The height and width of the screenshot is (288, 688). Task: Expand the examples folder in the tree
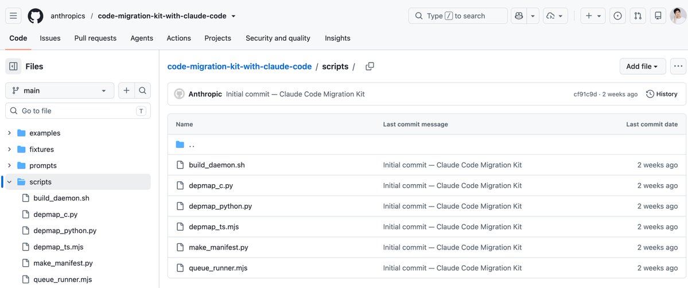(x=9, y=133)
